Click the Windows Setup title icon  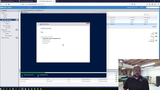point(41,24)
